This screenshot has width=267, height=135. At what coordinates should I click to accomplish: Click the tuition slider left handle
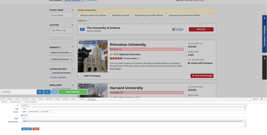(x=51, y=73)
